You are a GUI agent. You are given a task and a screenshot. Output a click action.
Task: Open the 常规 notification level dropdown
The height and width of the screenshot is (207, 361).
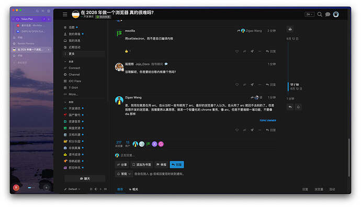click(x=124, y=174)
